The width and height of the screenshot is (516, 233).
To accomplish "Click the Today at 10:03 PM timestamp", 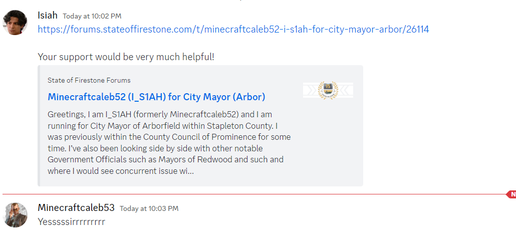I will 149,208.
